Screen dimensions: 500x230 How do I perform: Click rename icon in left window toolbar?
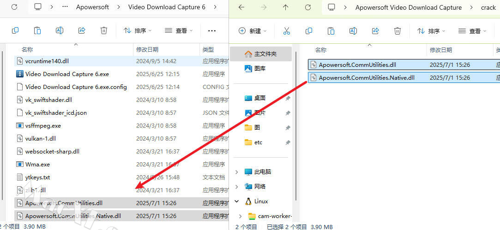click(x=60, y=30)
